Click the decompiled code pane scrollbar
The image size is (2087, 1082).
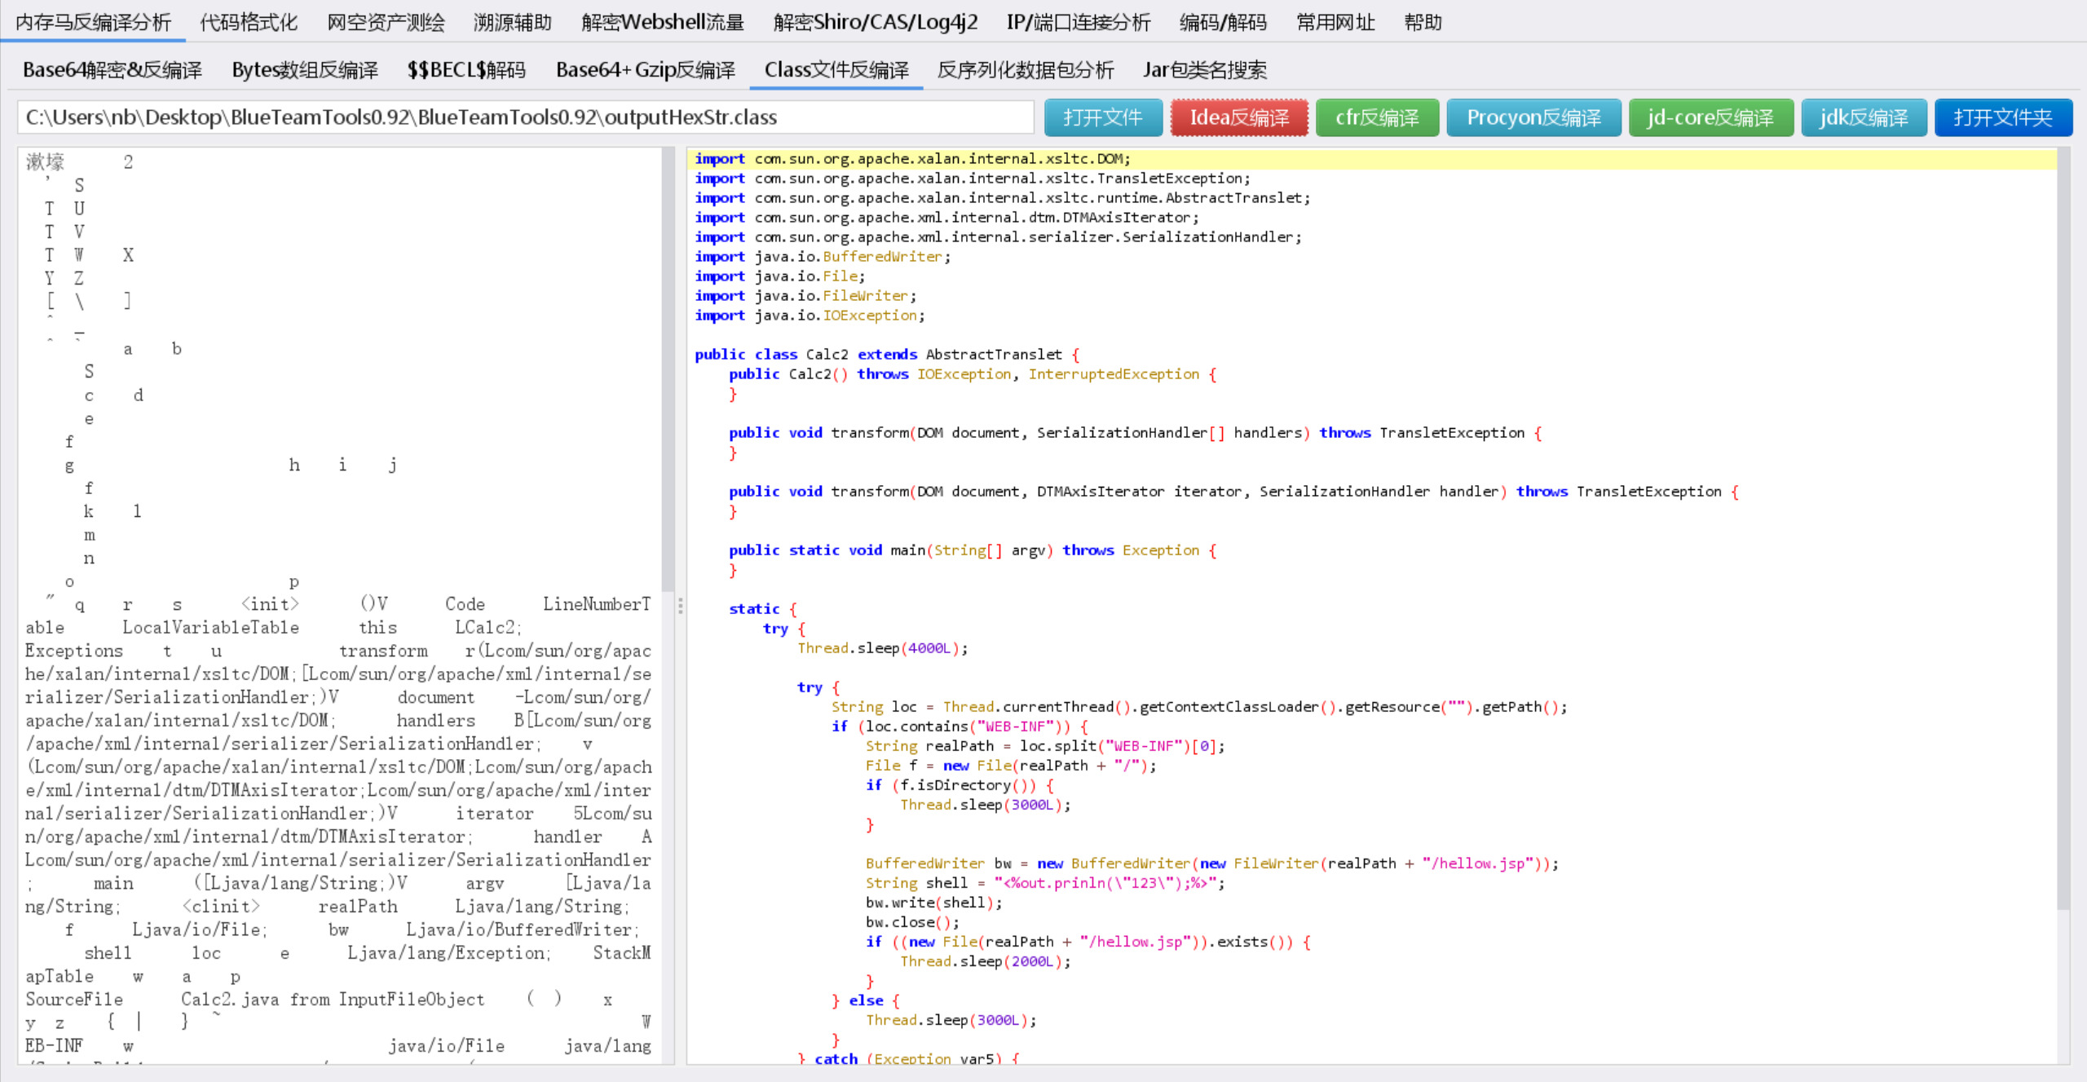coord(2063,530)
